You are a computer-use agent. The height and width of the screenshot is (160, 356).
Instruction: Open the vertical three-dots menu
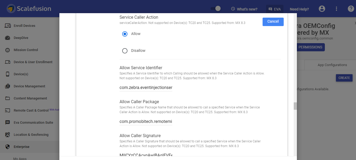click(x=336, y=9)
